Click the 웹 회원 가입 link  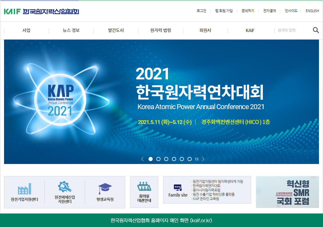[x=224, y=11]
